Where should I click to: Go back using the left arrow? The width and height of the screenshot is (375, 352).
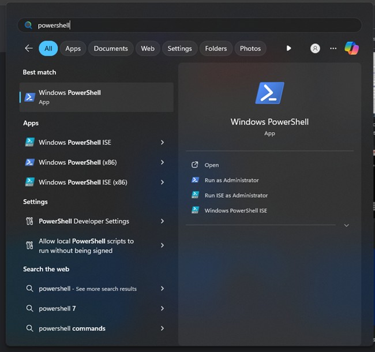point(29,48)
